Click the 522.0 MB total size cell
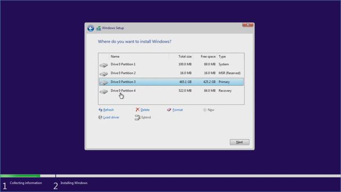This screenshot has height=192, width=341. click(185, 91)
